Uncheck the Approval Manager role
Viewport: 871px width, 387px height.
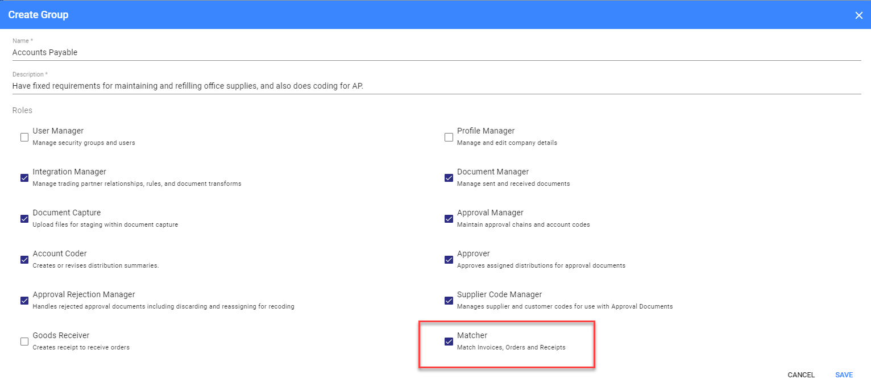tap(449, 219)
